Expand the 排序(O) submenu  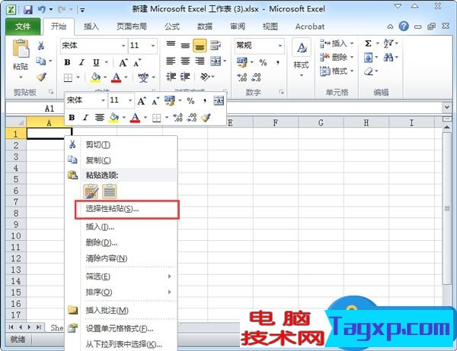(121, 292)
